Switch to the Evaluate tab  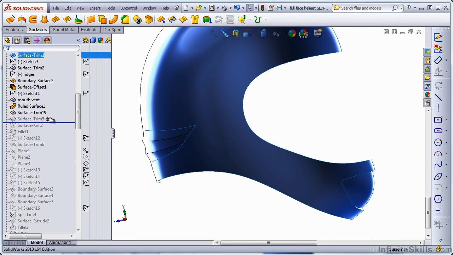point(89,30)
